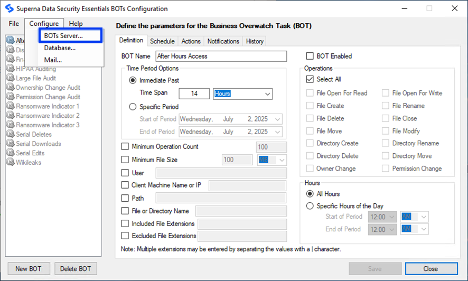
Task: Click the Ransomware Indicator 3 BOT icon
Action: pyautogui.click(x=11, y=125)
